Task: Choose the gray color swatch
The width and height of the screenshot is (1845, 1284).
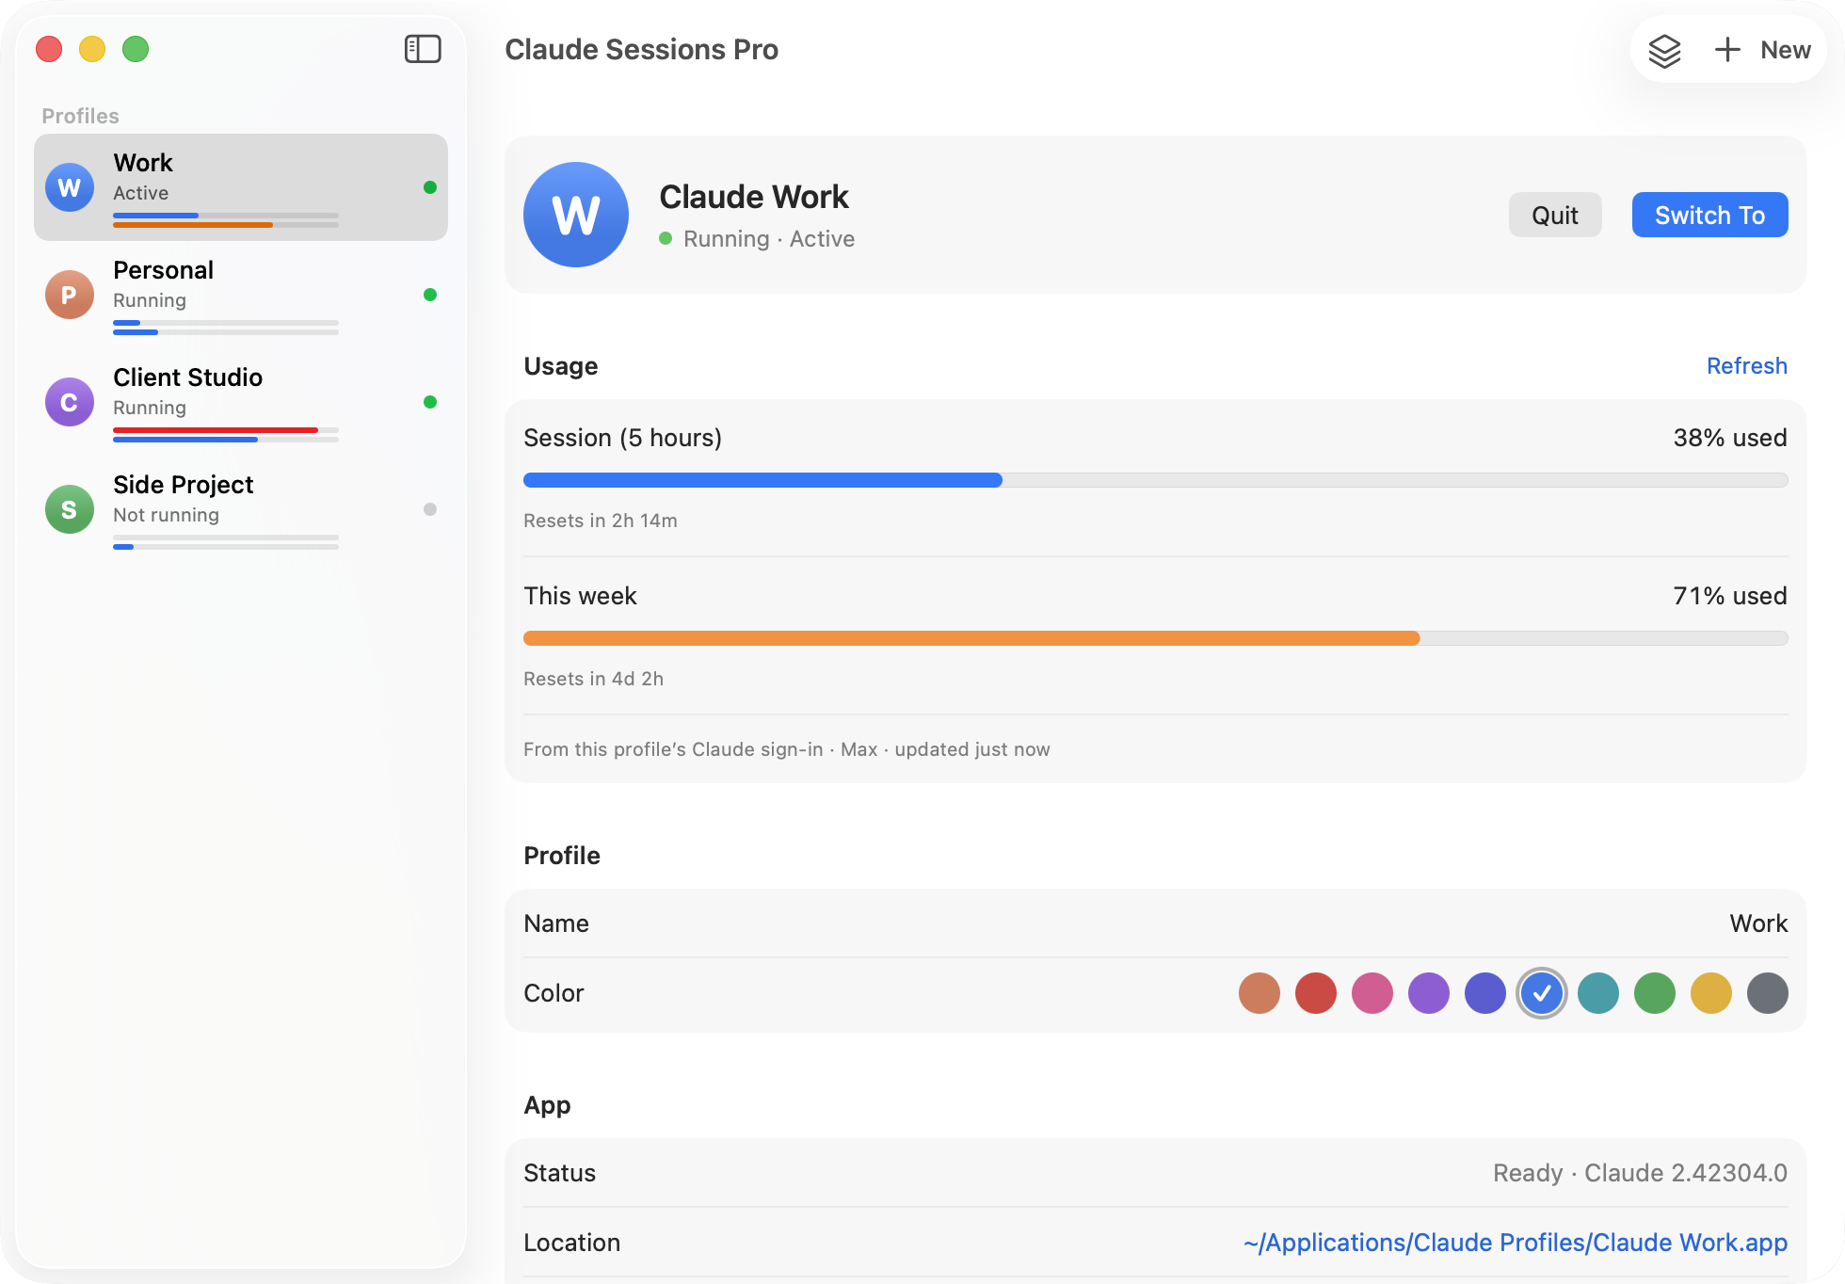Action: [x=1768, y=993]
